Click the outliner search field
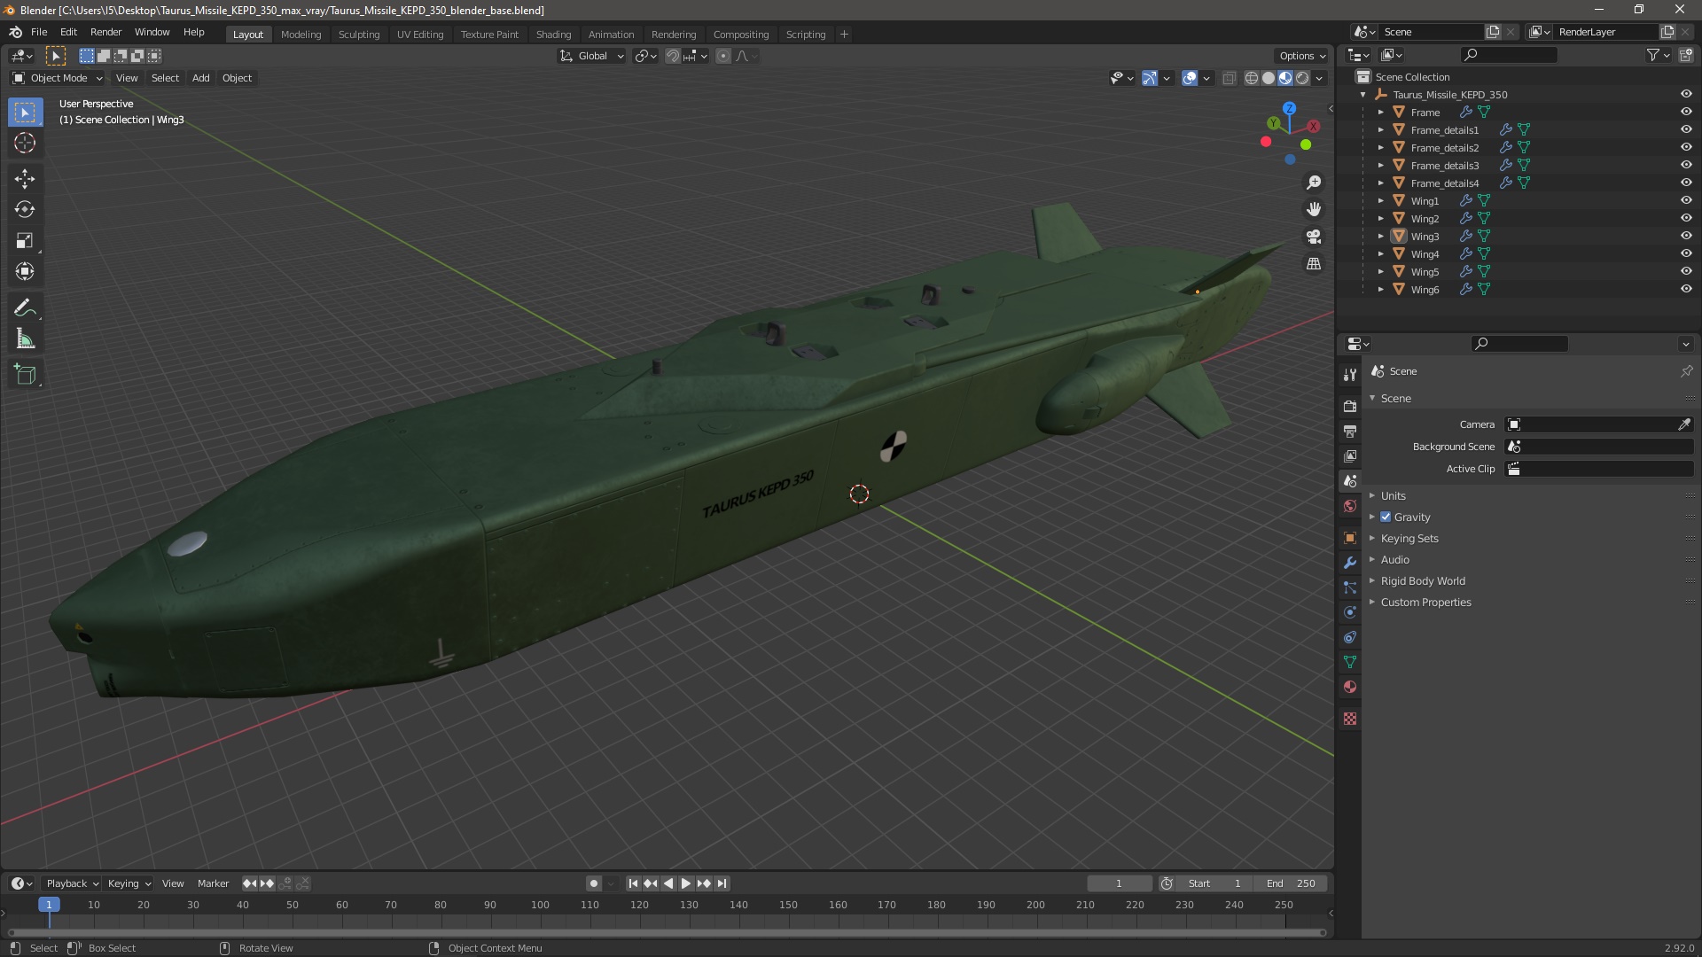 point(1509,55)
